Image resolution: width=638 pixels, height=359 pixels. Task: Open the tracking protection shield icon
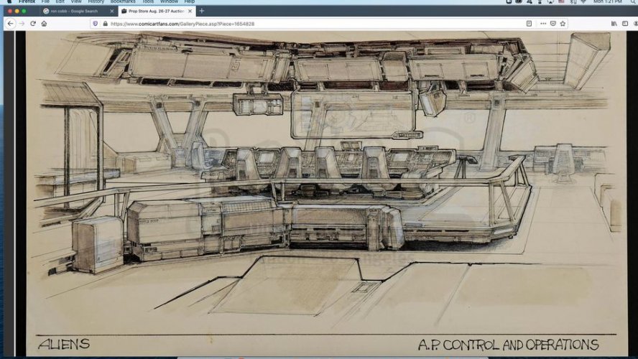click(x=95, y=24)
